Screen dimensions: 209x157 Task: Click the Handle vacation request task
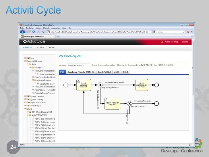tap(84, 85)
